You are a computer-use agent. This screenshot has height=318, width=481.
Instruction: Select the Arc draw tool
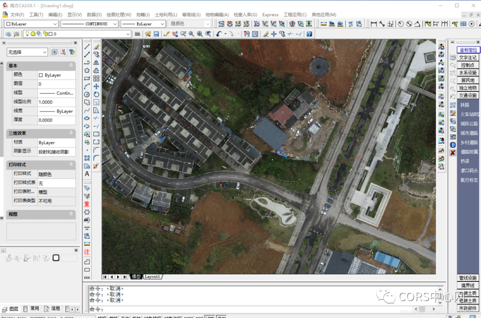[87, 87]
